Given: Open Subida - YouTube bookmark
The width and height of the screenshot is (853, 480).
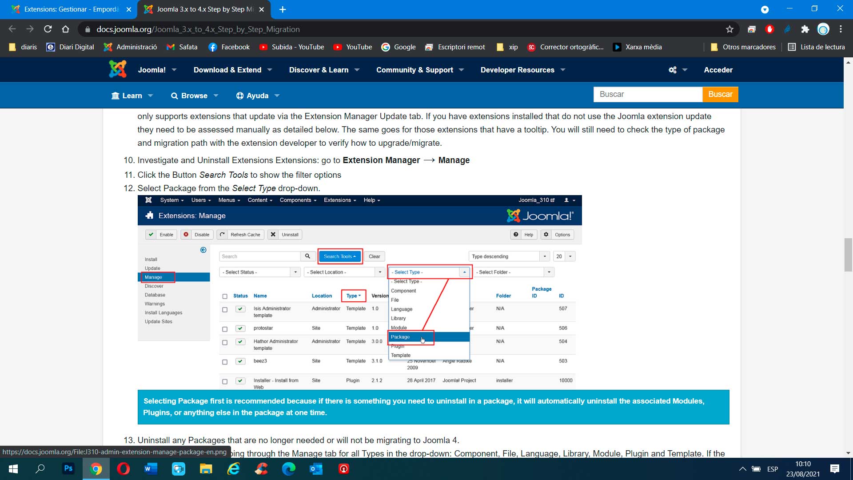Looking at the screenshot, I should 291,47.
